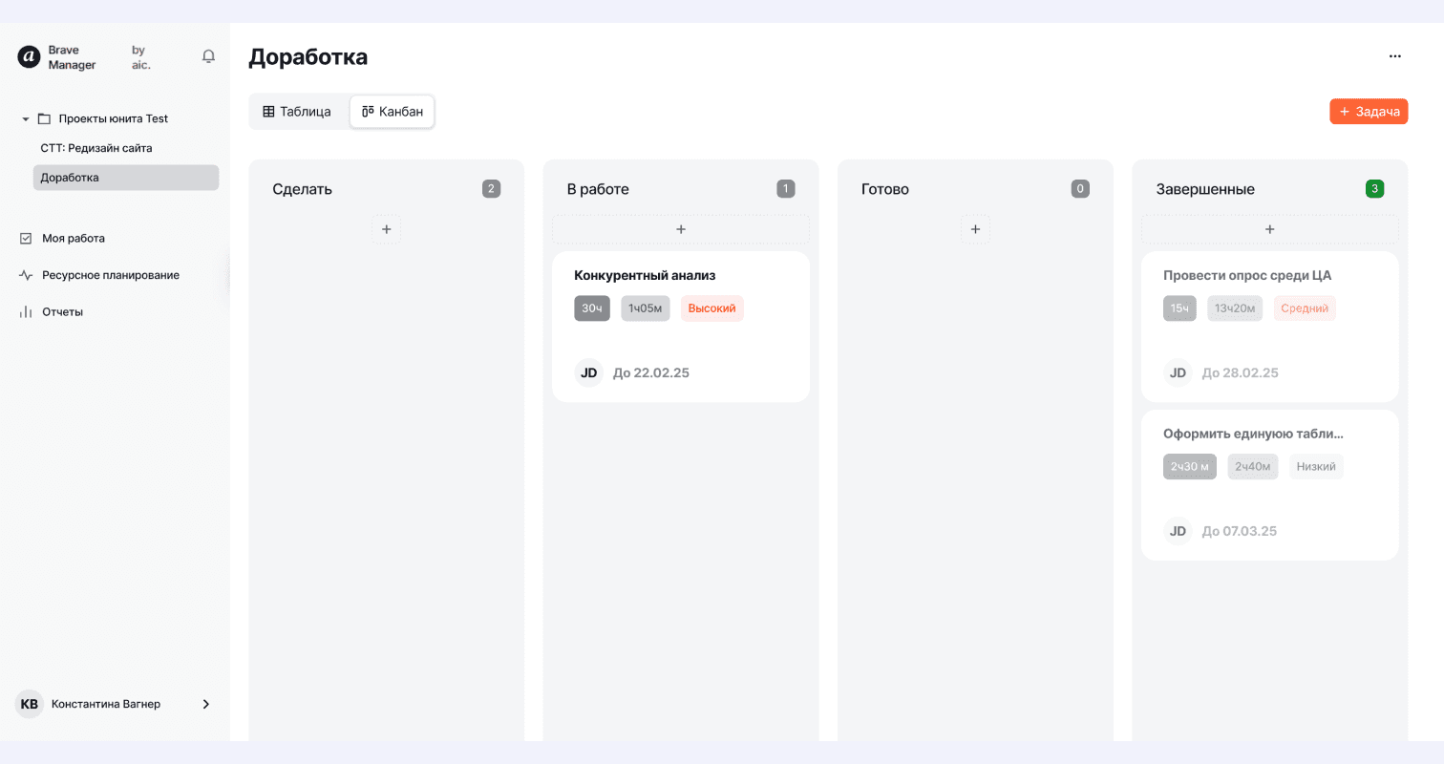Click the plus under Завершенные column
Viewport: 1444px width, 764px height.
click(1270, 229)
